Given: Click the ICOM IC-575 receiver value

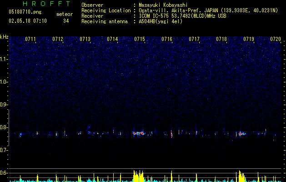Looking at the screenshot, I should pyautogui.click(x=182, y=16).
